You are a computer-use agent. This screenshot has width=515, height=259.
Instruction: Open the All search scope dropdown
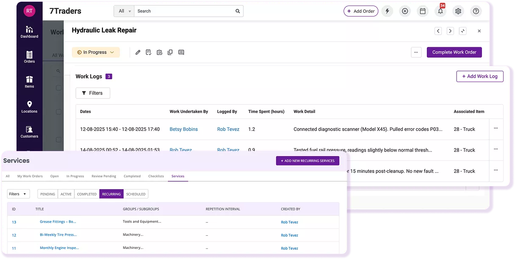[124, 11]
